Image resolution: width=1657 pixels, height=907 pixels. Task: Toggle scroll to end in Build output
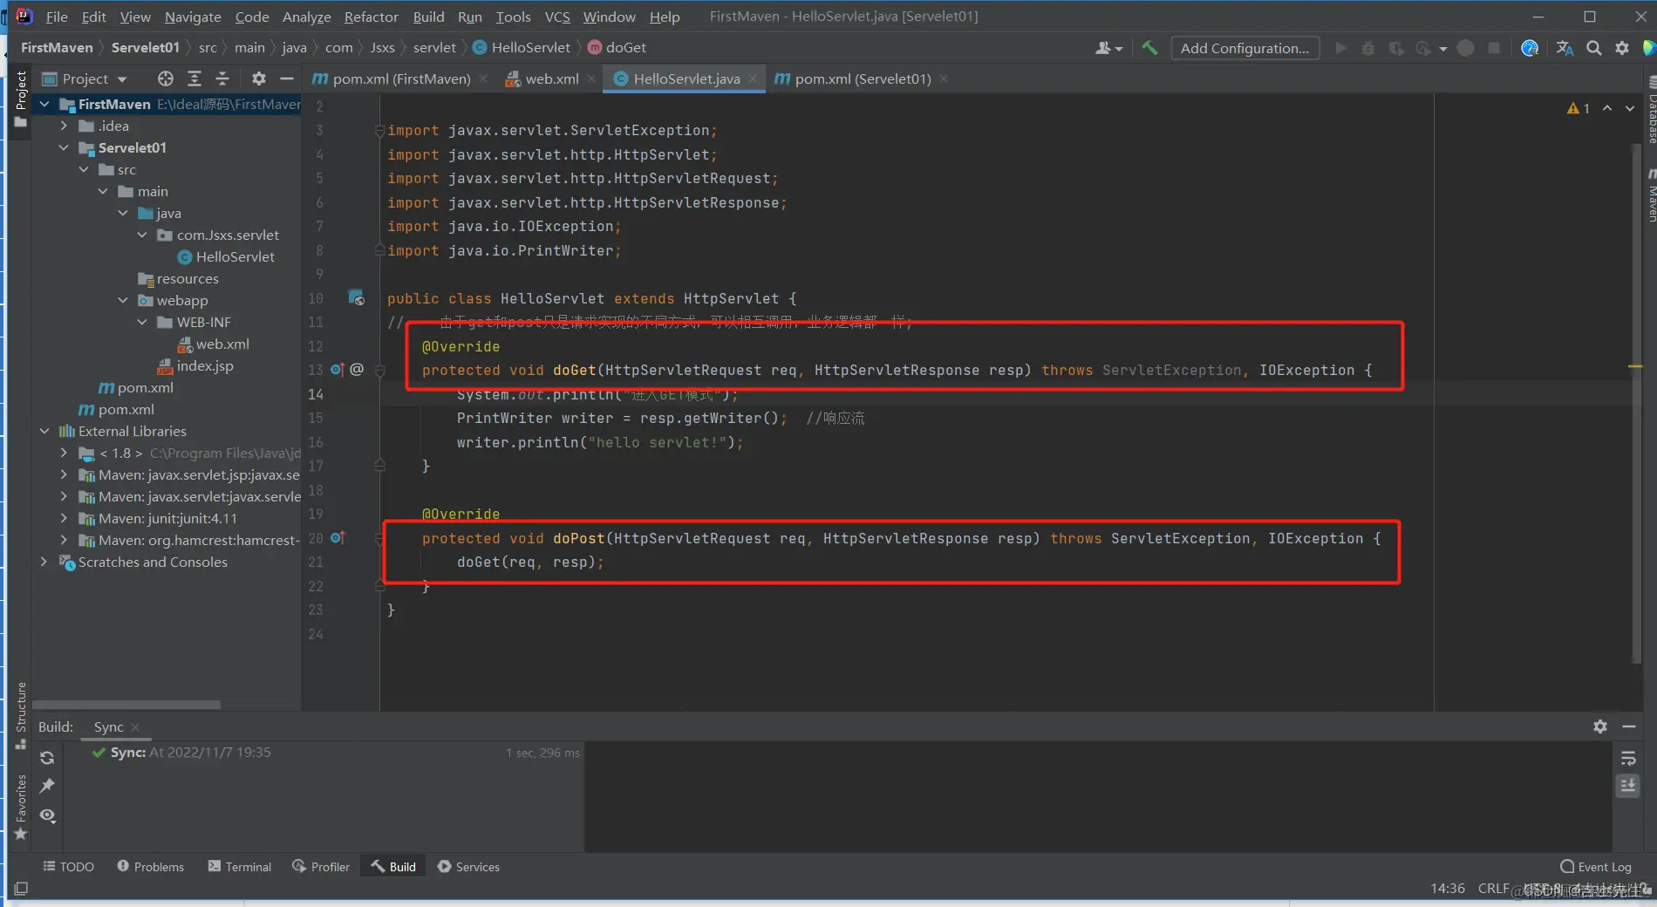(1627, 786)
